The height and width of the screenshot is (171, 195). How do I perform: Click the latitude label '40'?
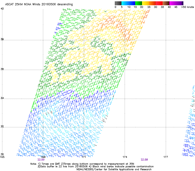(x=2, y=9)
